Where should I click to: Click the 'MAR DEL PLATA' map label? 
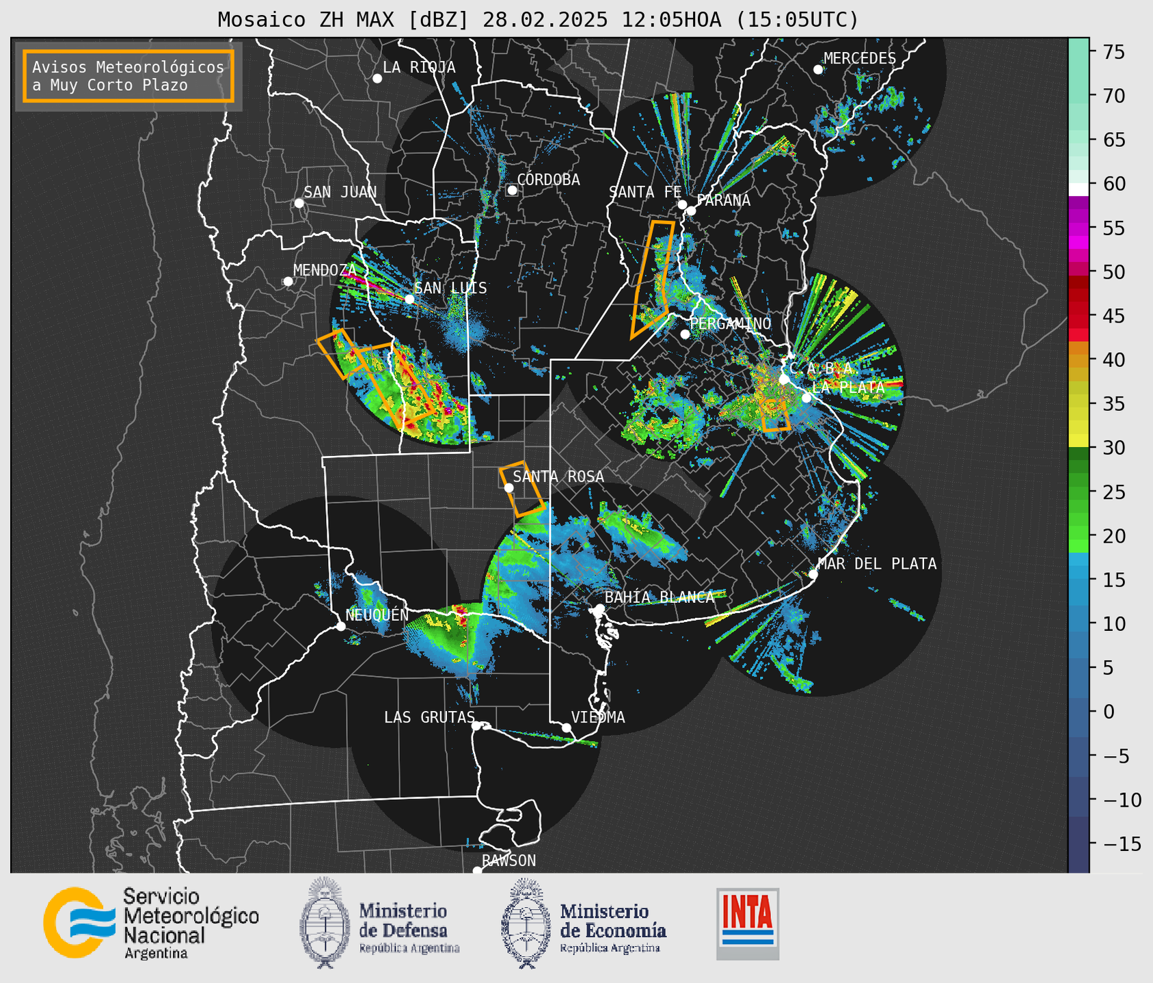[878, 564]
